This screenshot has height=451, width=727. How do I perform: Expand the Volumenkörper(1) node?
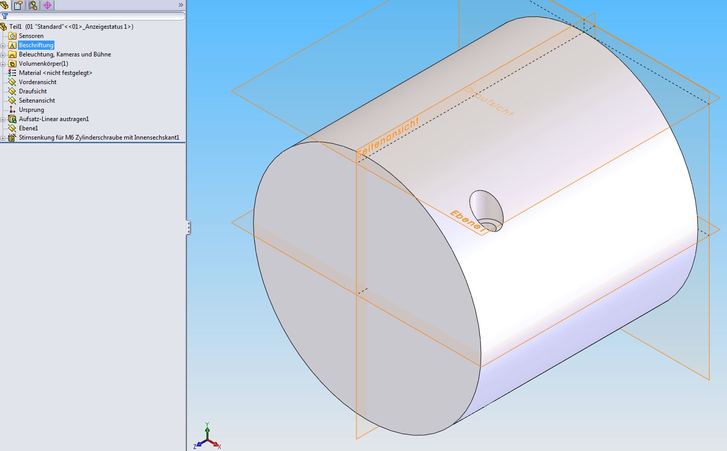click(3, 64)
